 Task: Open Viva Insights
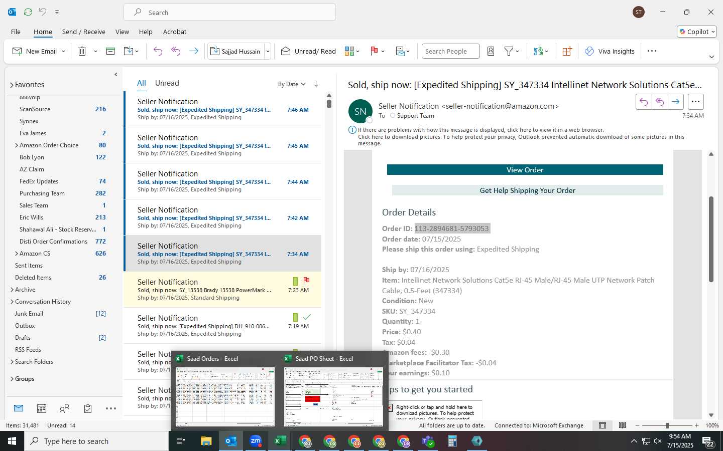tap(610, 51)
